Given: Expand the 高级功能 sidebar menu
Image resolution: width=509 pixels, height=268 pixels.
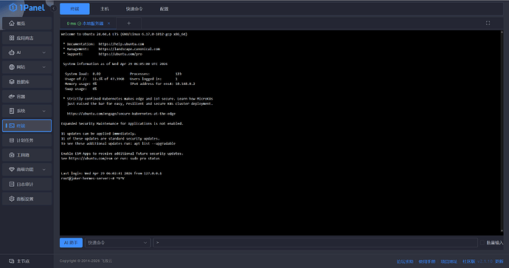Looking at the screenshot, I should click(44, 169).
